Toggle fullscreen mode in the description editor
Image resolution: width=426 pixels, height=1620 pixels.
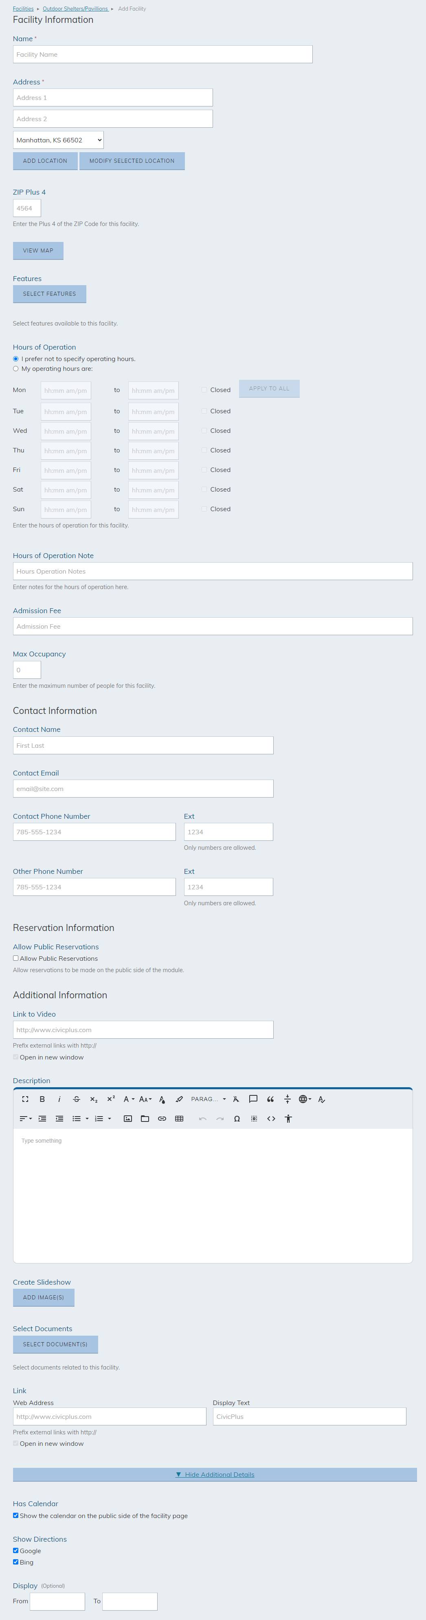[25, 1099]
